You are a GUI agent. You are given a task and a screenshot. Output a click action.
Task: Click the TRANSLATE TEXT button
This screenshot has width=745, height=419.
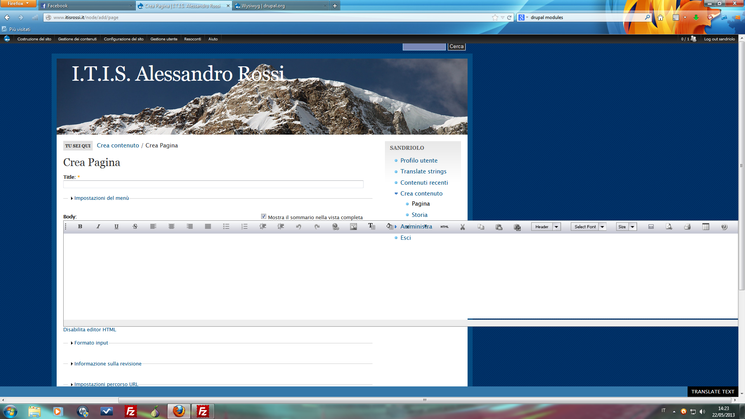712,391
